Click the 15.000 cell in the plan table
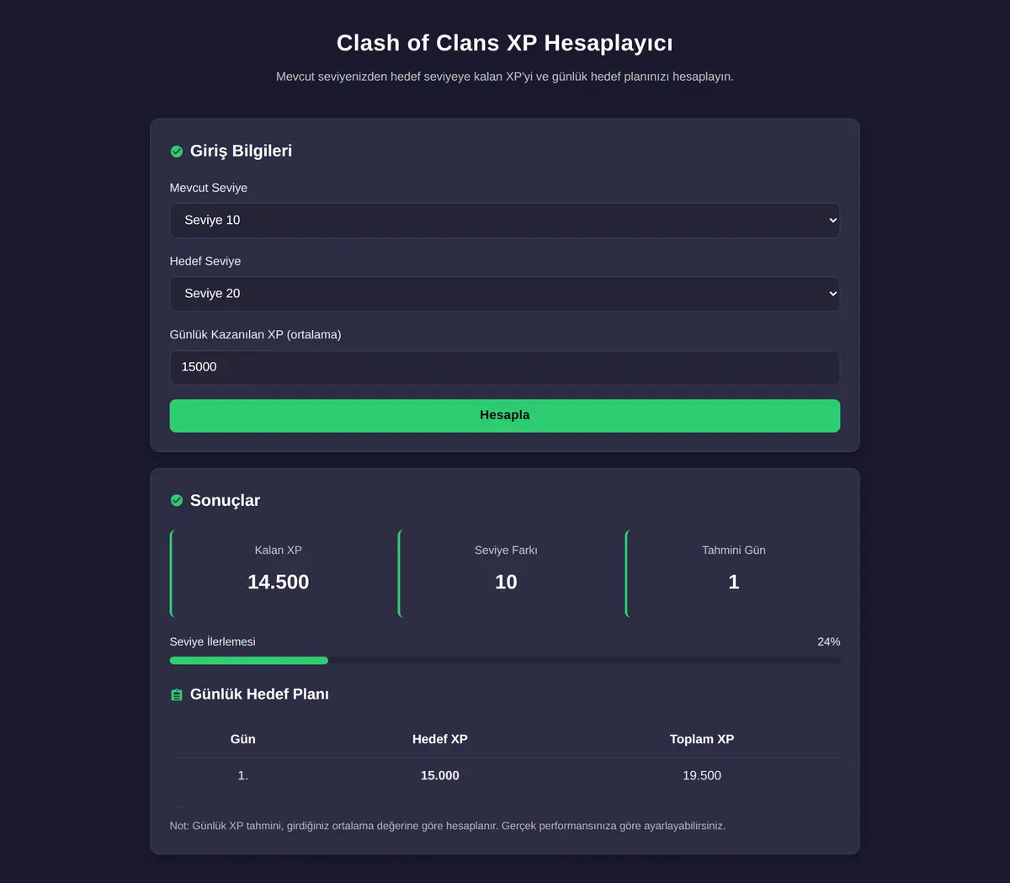Image resolution: width=1010 pixels, height=883 pixels. [x=440, y=775]
